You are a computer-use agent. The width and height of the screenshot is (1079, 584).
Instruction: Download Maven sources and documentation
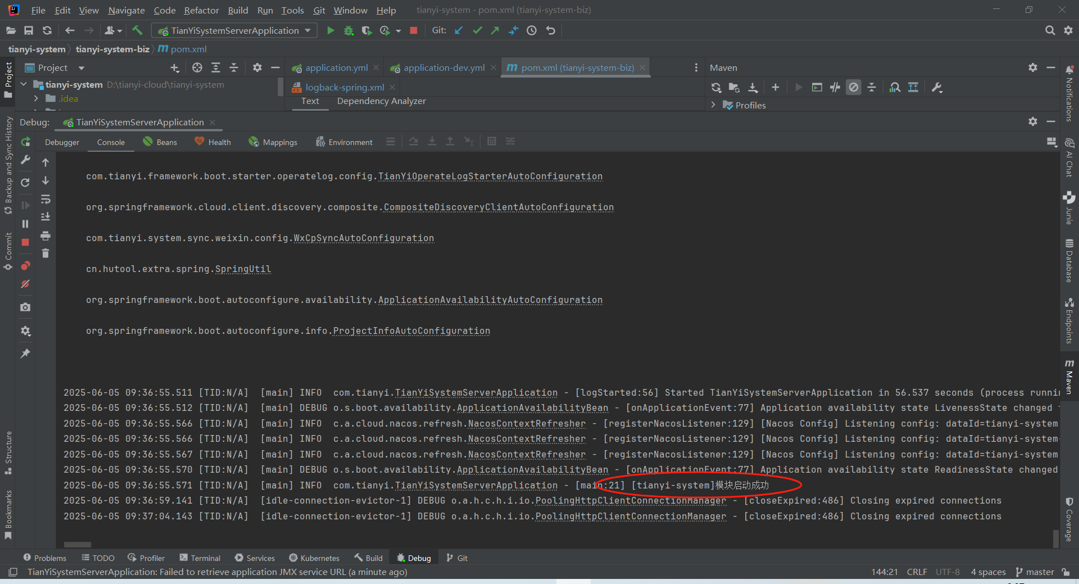tap(753, 87)
